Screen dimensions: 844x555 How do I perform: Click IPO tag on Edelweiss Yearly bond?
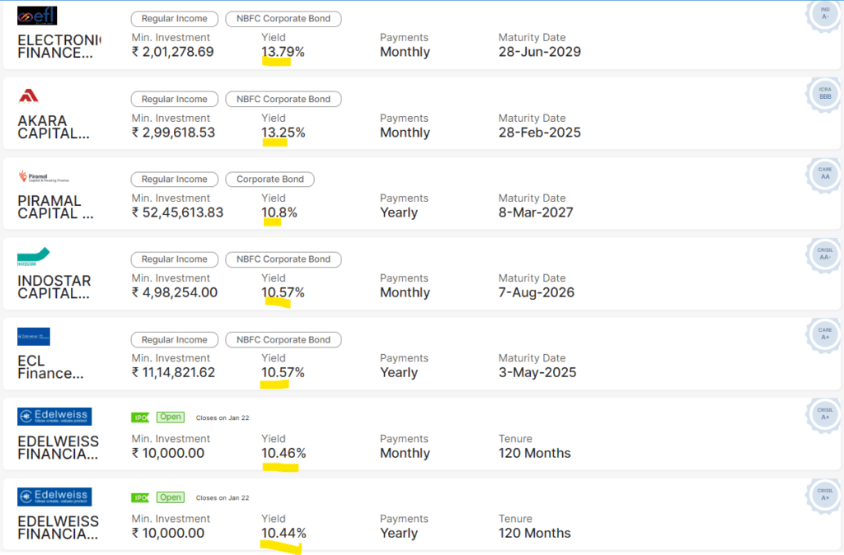[140, 497]
